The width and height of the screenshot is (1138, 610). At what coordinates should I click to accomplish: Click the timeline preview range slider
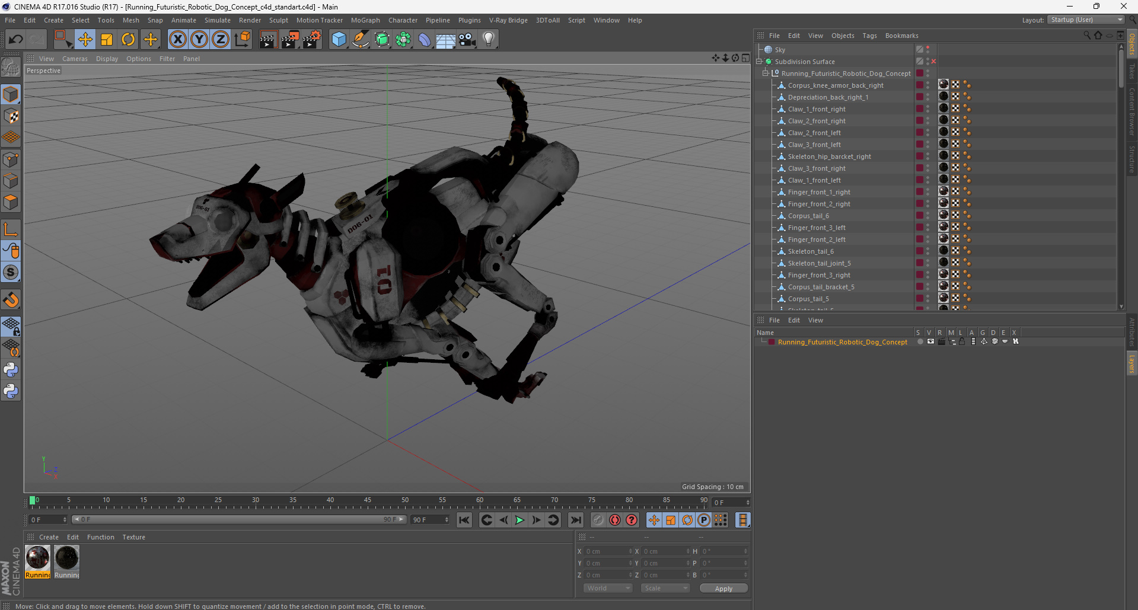[x=239, y=519]
